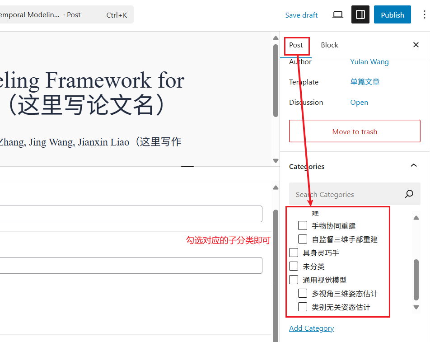This screenshot has height=342, width=430.
Task: Check the 自监督三维手部重建 category
Action: point(303,239)
